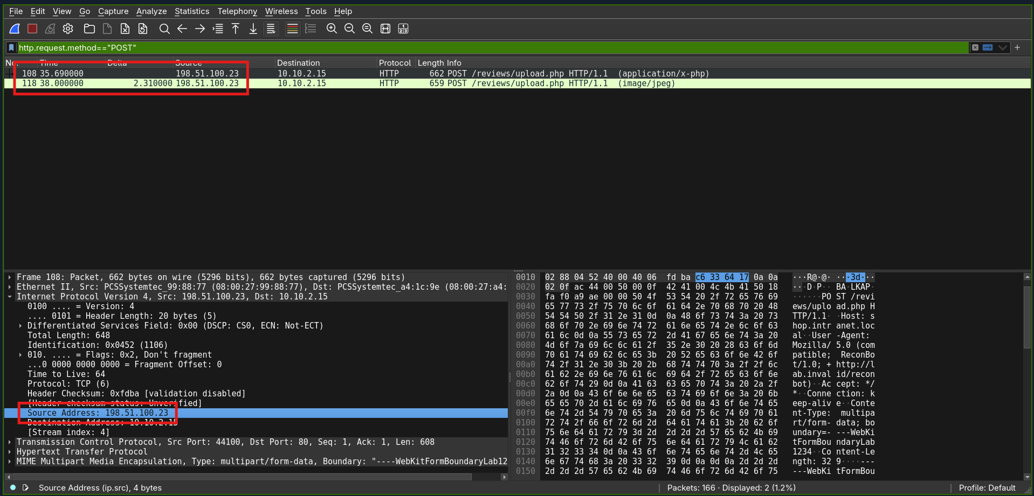The image size is (1034, 496).
Task: Select Header Checksum: 0xfdba line
Action: [136, 394]
